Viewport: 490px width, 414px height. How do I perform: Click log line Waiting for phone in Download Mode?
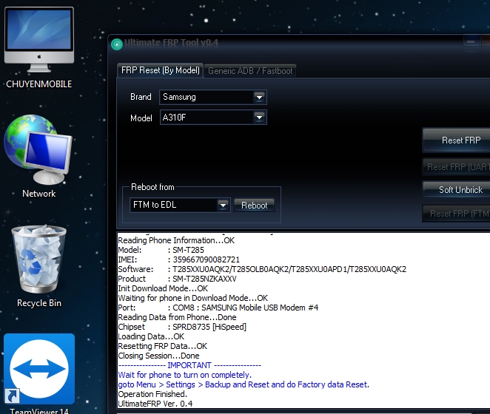click(x=192, y=298)
